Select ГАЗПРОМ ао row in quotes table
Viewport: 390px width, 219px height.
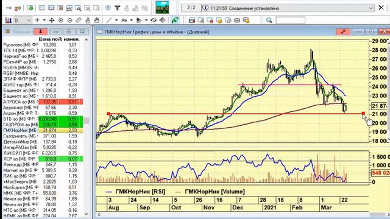(43, 125)
